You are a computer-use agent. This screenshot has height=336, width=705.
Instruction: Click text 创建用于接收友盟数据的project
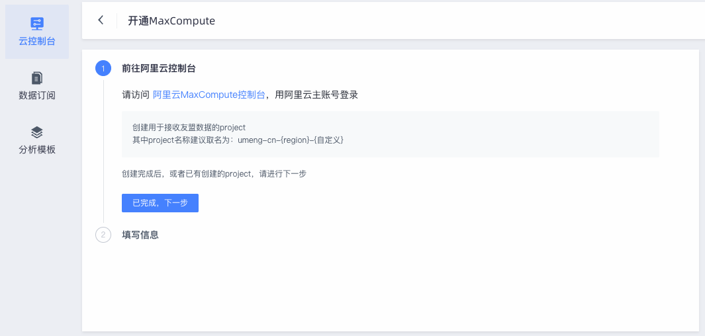point(189,128)
